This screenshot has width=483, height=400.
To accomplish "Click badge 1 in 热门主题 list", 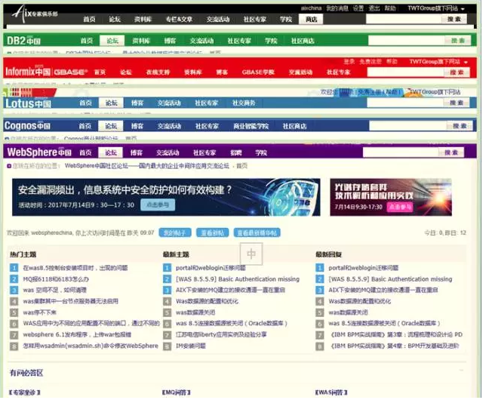I will tap(14, 268).
